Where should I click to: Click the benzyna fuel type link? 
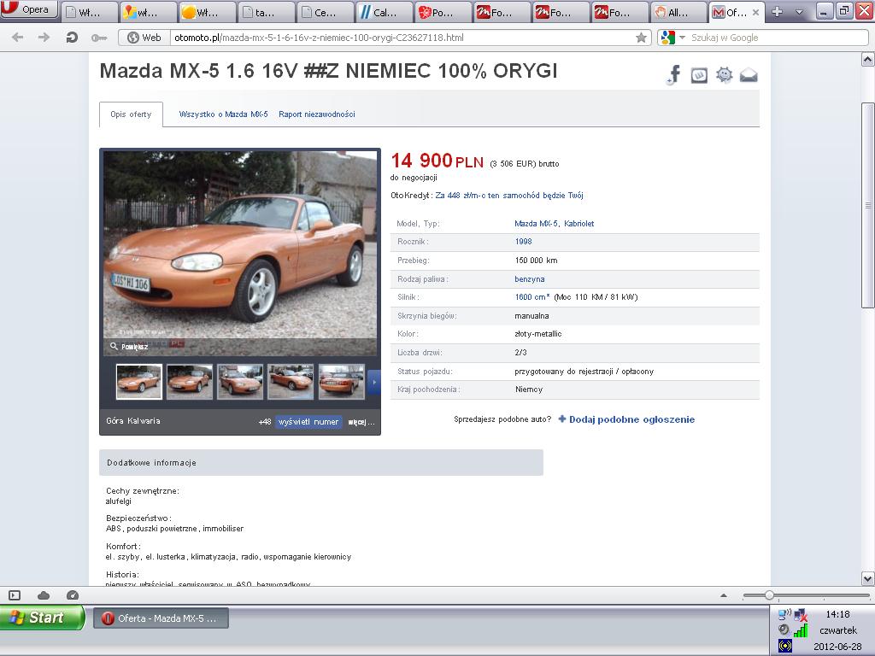(x=530, y=279)
